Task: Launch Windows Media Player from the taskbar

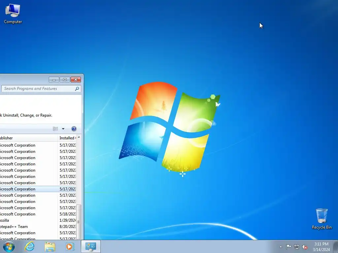Action: pos(70,246)
